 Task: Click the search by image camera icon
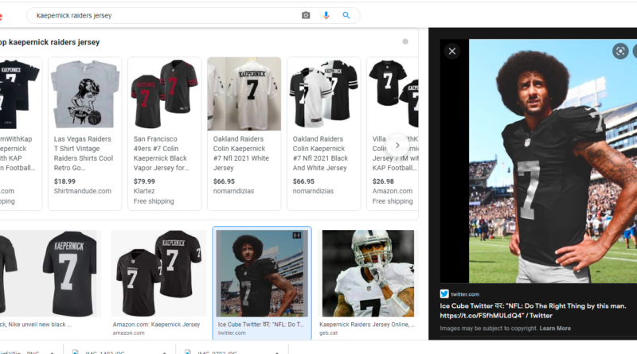coord(306,15)
